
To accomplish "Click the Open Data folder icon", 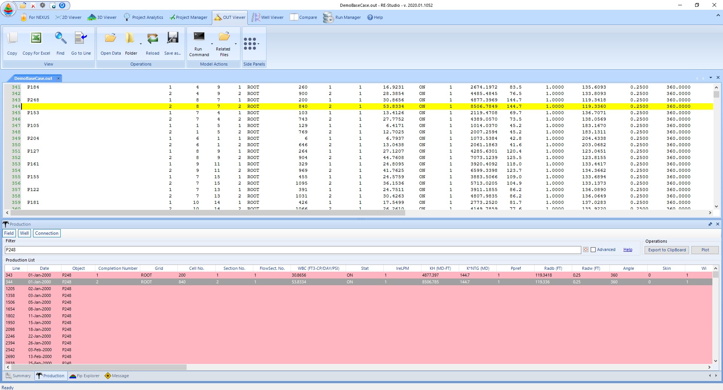I will pos(110,38).
